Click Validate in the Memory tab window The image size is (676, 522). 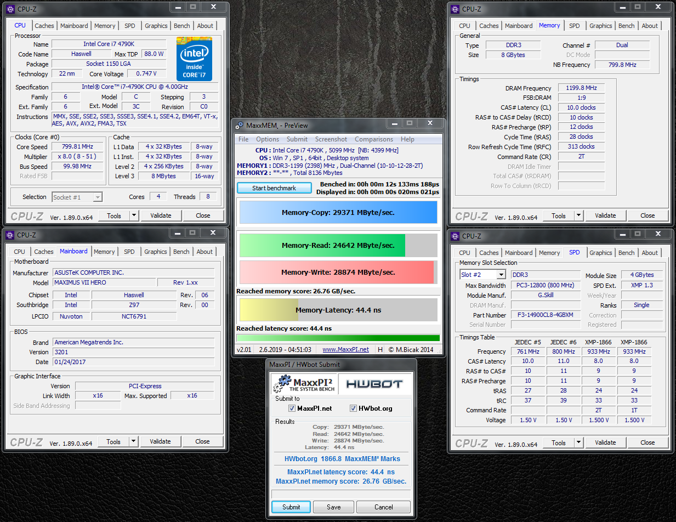point(605,215)
